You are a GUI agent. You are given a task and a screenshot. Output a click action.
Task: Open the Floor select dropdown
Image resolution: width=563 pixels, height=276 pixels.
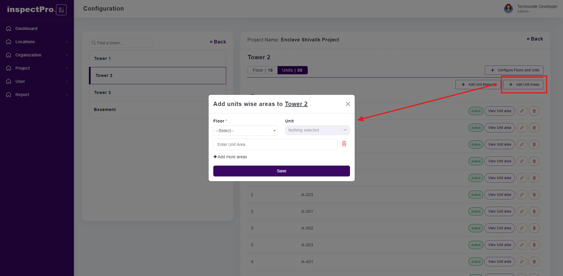(x=245, y=131)
